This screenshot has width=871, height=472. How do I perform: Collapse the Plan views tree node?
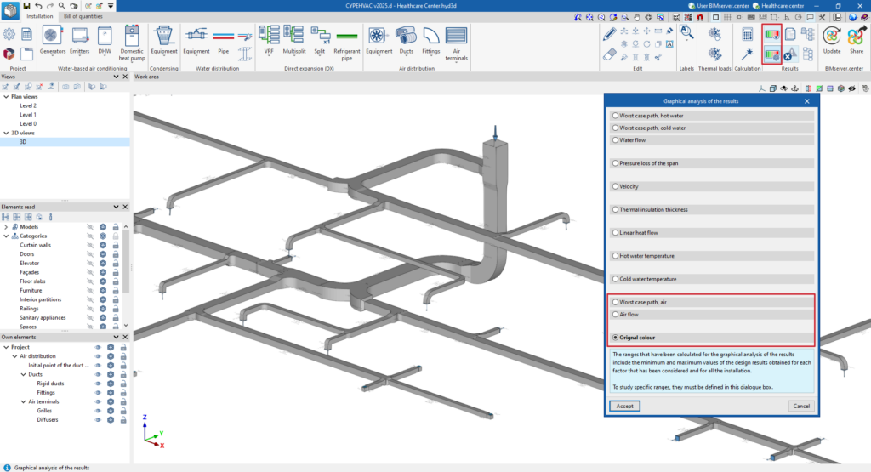pos(5,96)
